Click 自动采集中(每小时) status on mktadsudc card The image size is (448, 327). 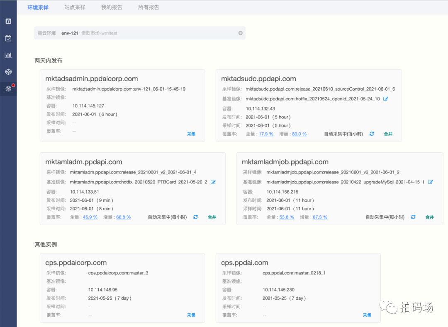click(x=343, y=134)
